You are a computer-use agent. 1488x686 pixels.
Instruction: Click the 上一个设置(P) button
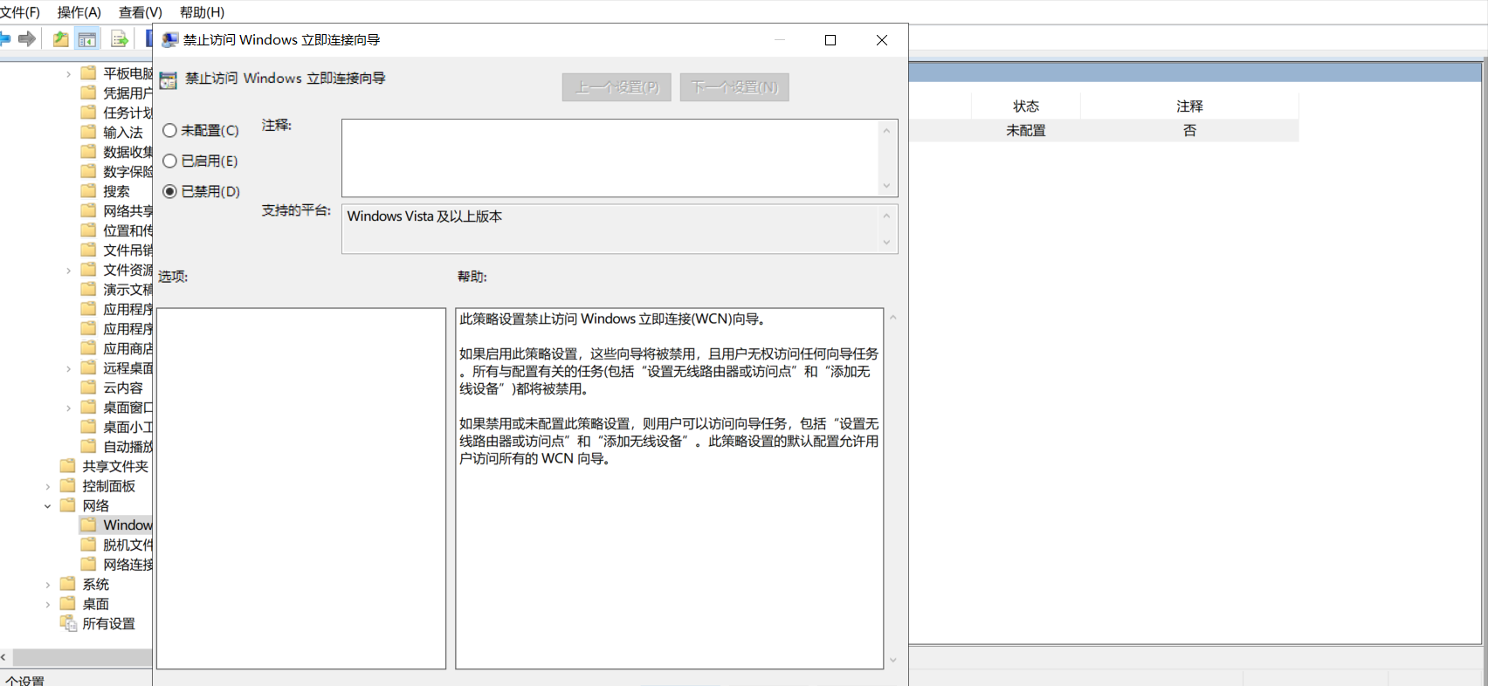pos(617,87)
